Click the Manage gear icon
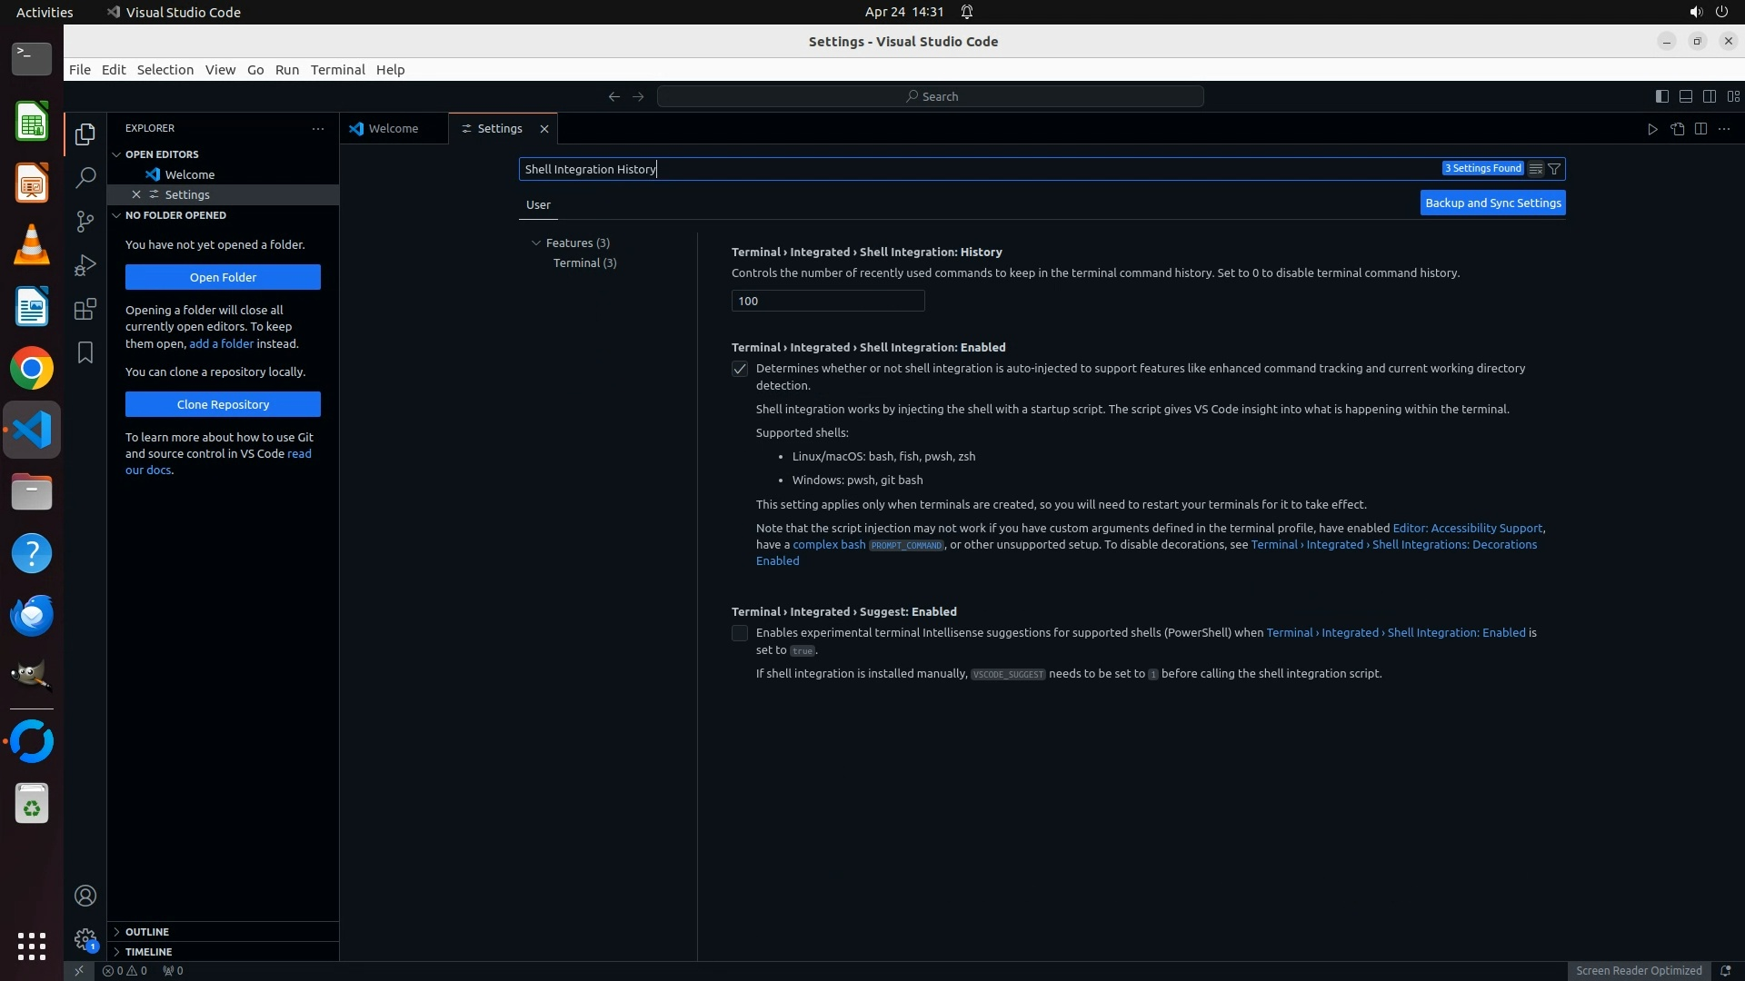 click(85, 938)
